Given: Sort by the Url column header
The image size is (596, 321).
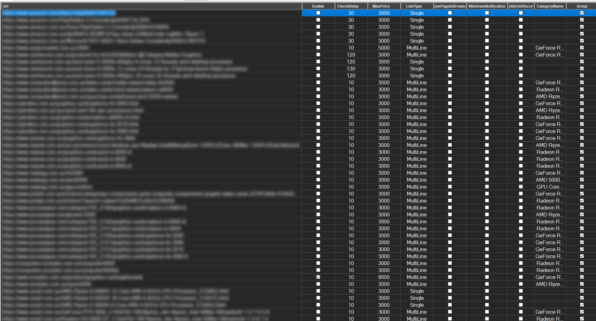Looking at the screenshot, I should point(152,6).
